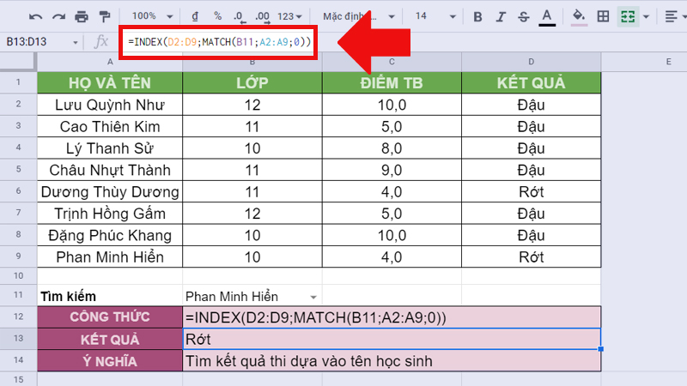Click the Undo arrow icon

click(x=35, y=16)
